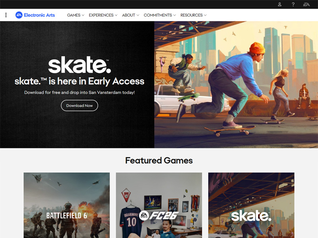The image size is (318, 238).
Task: Click the help question mark icon
Action: (293, 4)
